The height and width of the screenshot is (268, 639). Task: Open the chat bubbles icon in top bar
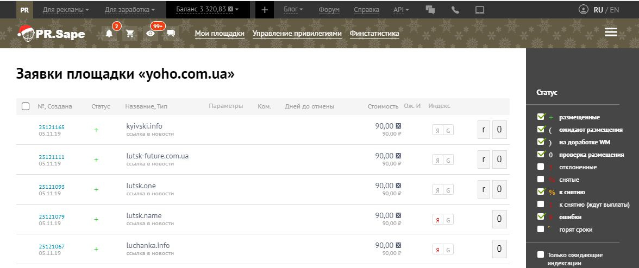430,10
